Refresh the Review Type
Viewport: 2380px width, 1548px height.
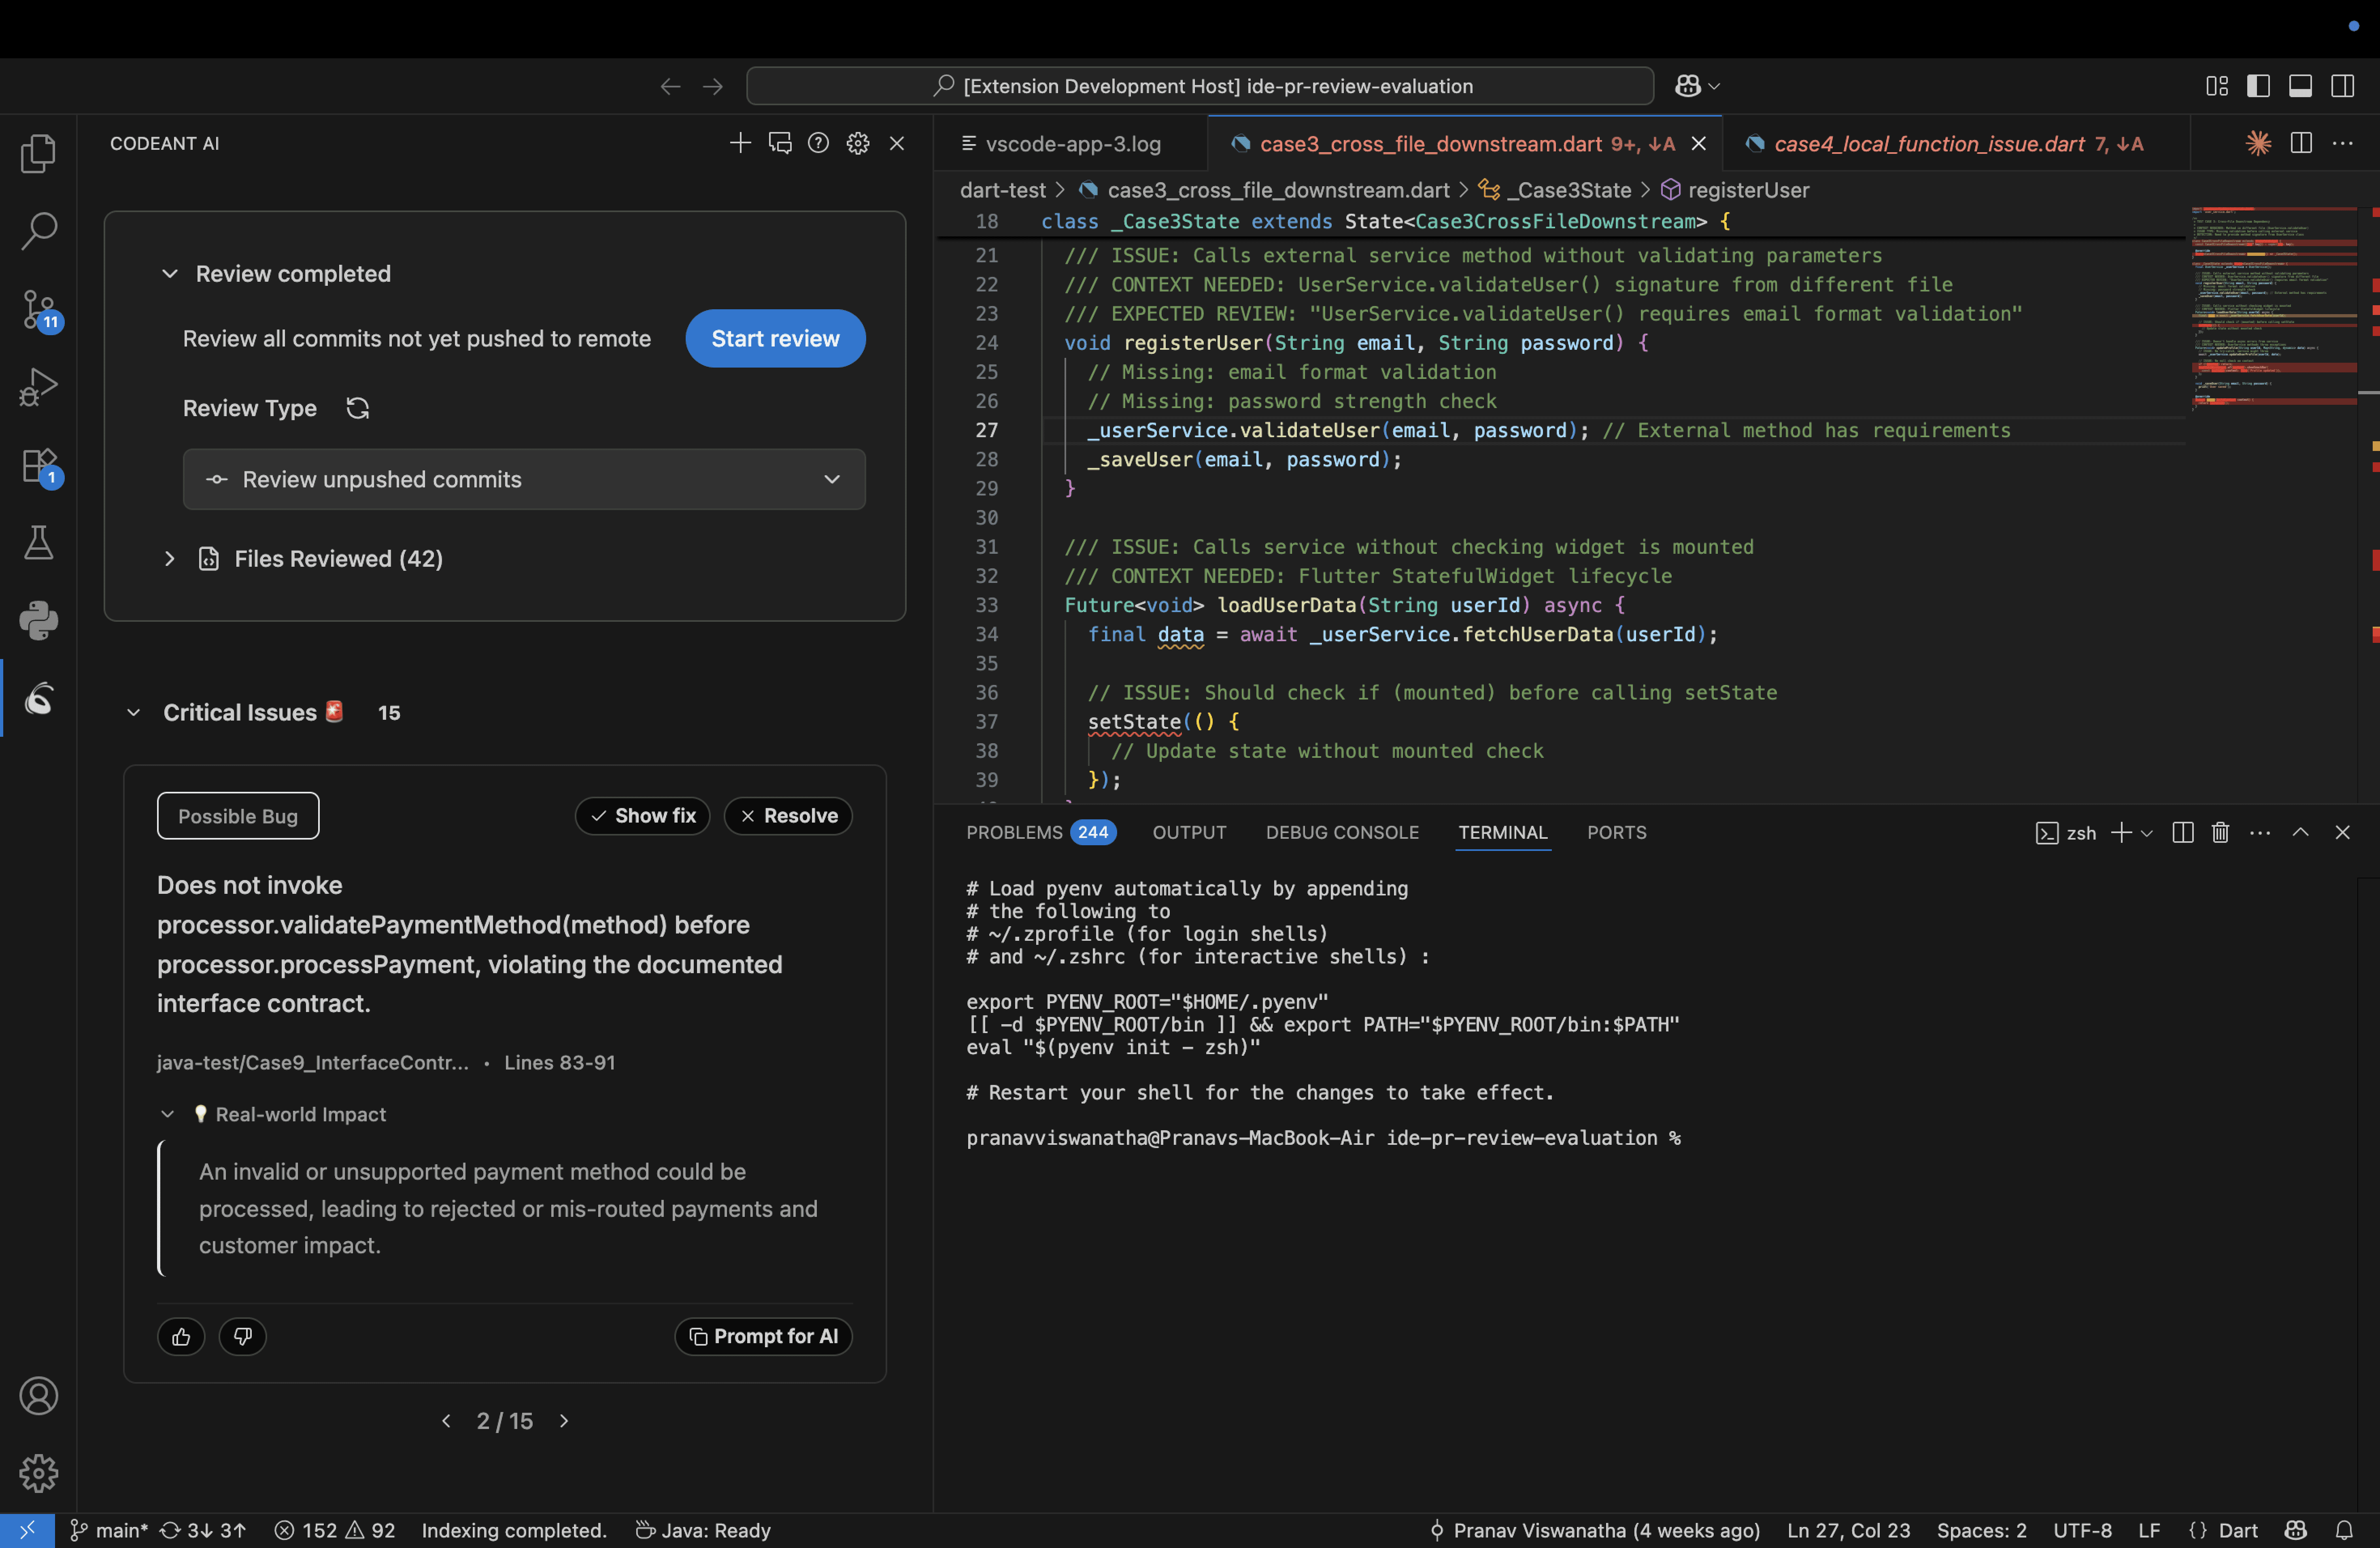(357, 408)
